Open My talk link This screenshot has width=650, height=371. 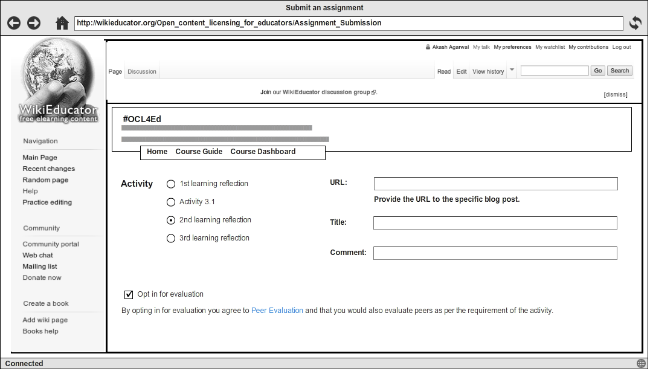pyautogui.click(x=481, y=47)
